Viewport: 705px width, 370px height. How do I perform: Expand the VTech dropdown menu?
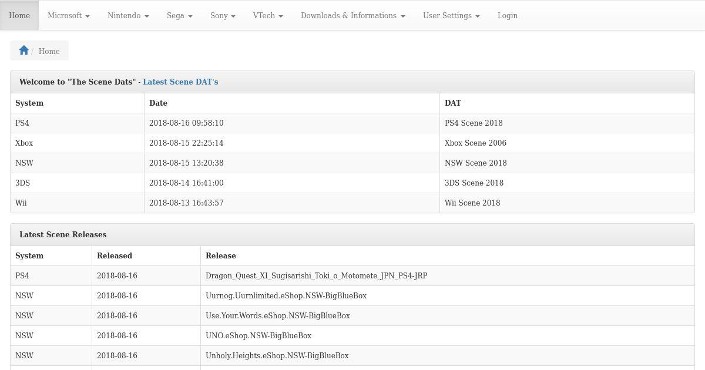(x=268, y=15)
